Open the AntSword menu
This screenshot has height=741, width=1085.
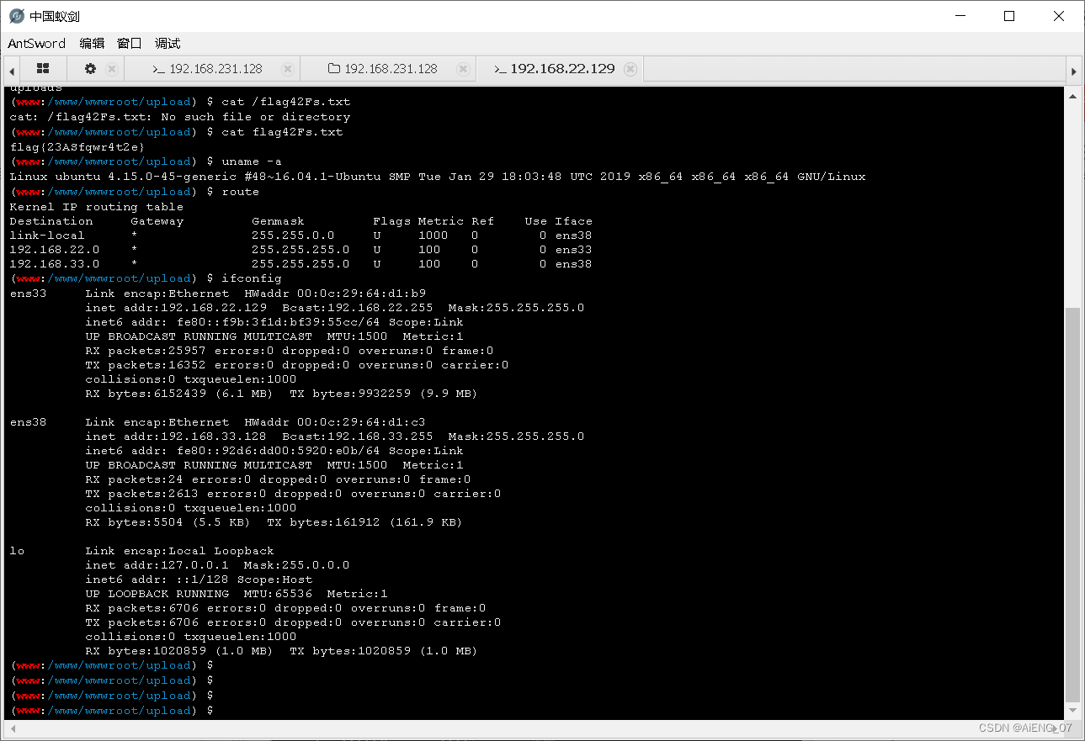[37, 44]
